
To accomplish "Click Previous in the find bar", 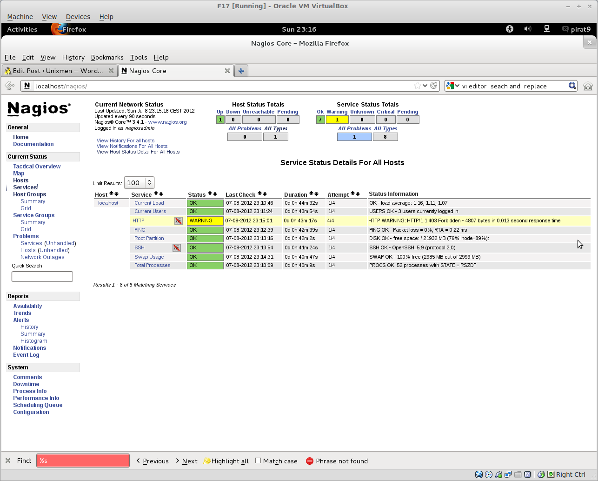I will pos(153,461).
